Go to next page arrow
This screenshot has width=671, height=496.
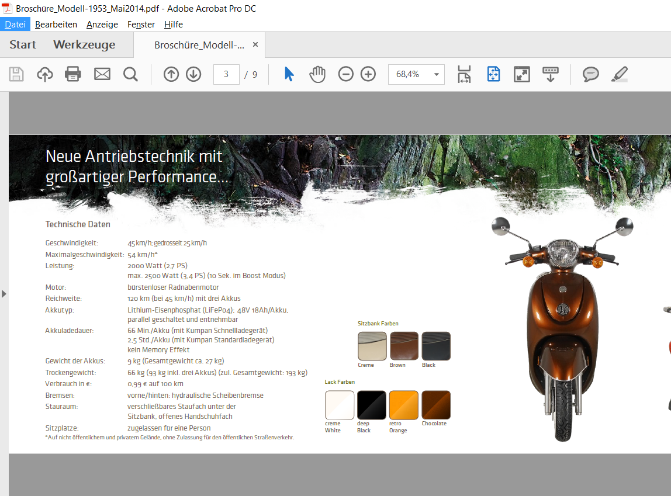coord(193,74)
